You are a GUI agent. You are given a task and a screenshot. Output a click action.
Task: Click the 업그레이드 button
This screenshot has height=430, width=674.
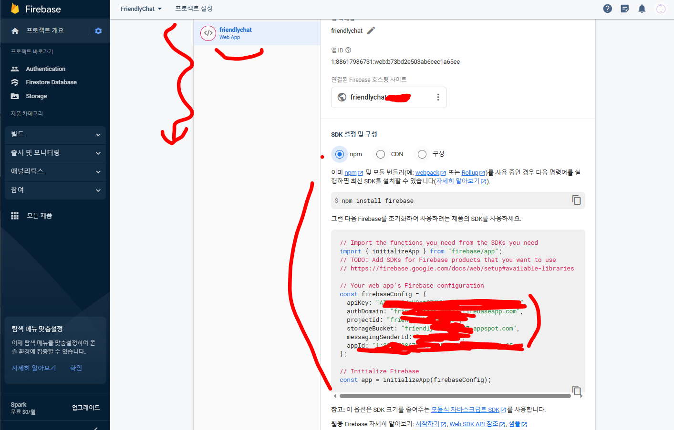pos(86,408)
